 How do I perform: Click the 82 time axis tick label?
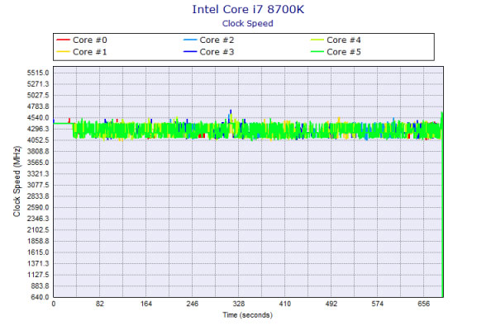pos(100,304)
